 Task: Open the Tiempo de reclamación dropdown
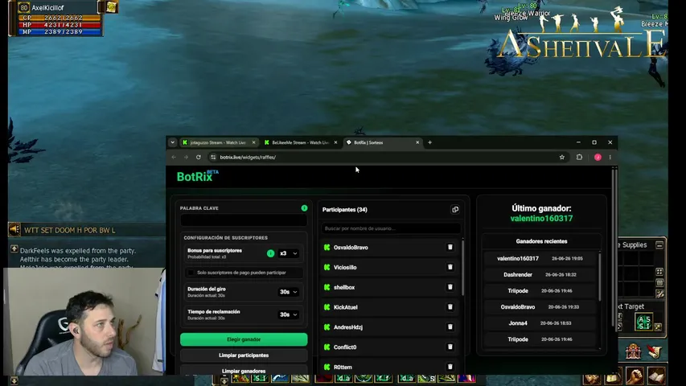coord(289,314)
